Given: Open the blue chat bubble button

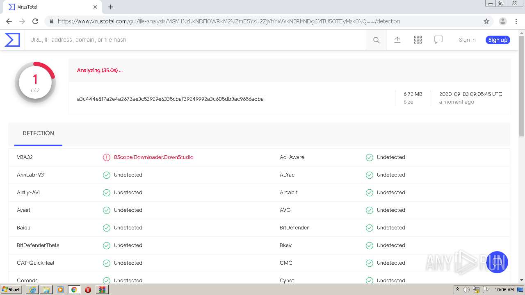Looking at the screenshot, I should [x=497, y=262].
